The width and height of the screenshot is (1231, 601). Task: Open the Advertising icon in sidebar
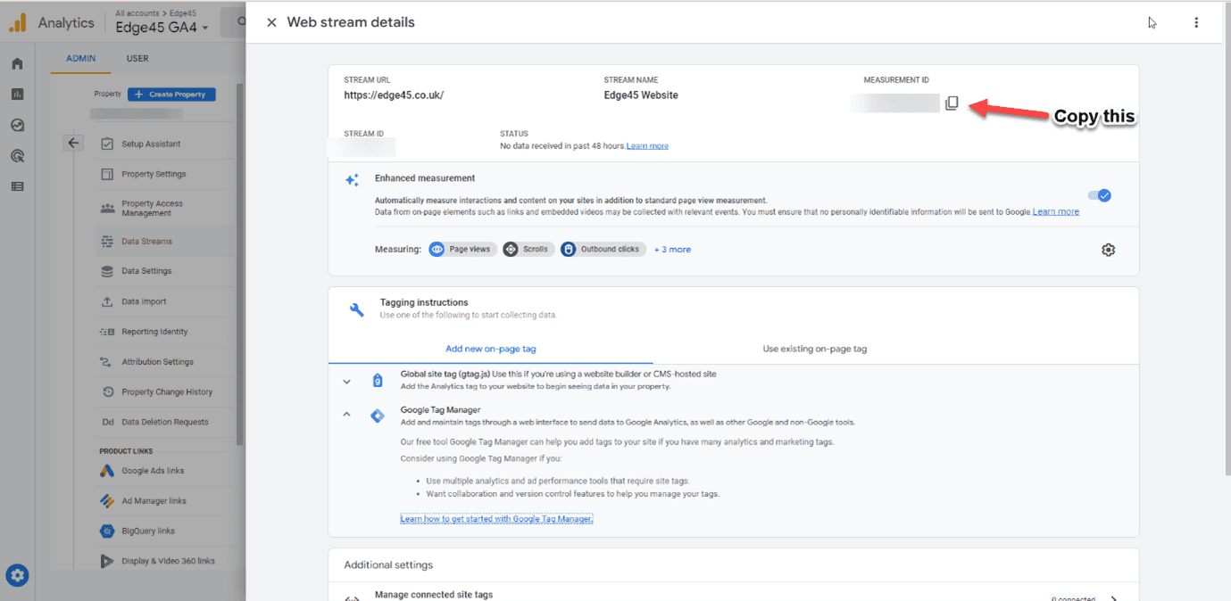pos(17,156)
